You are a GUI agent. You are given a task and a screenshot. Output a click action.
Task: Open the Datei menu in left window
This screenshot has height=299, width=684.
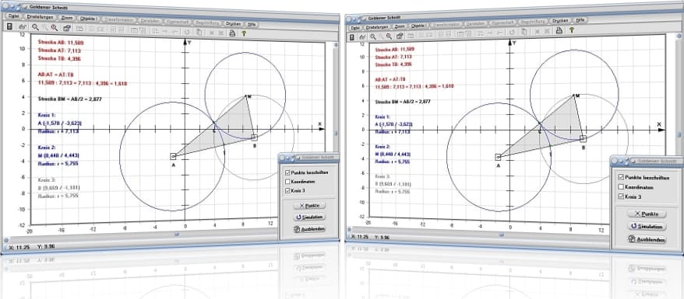click(x=12, y=16)
